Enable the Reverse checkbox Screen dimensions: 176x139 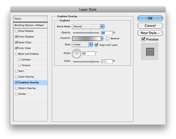click(108, 39)
